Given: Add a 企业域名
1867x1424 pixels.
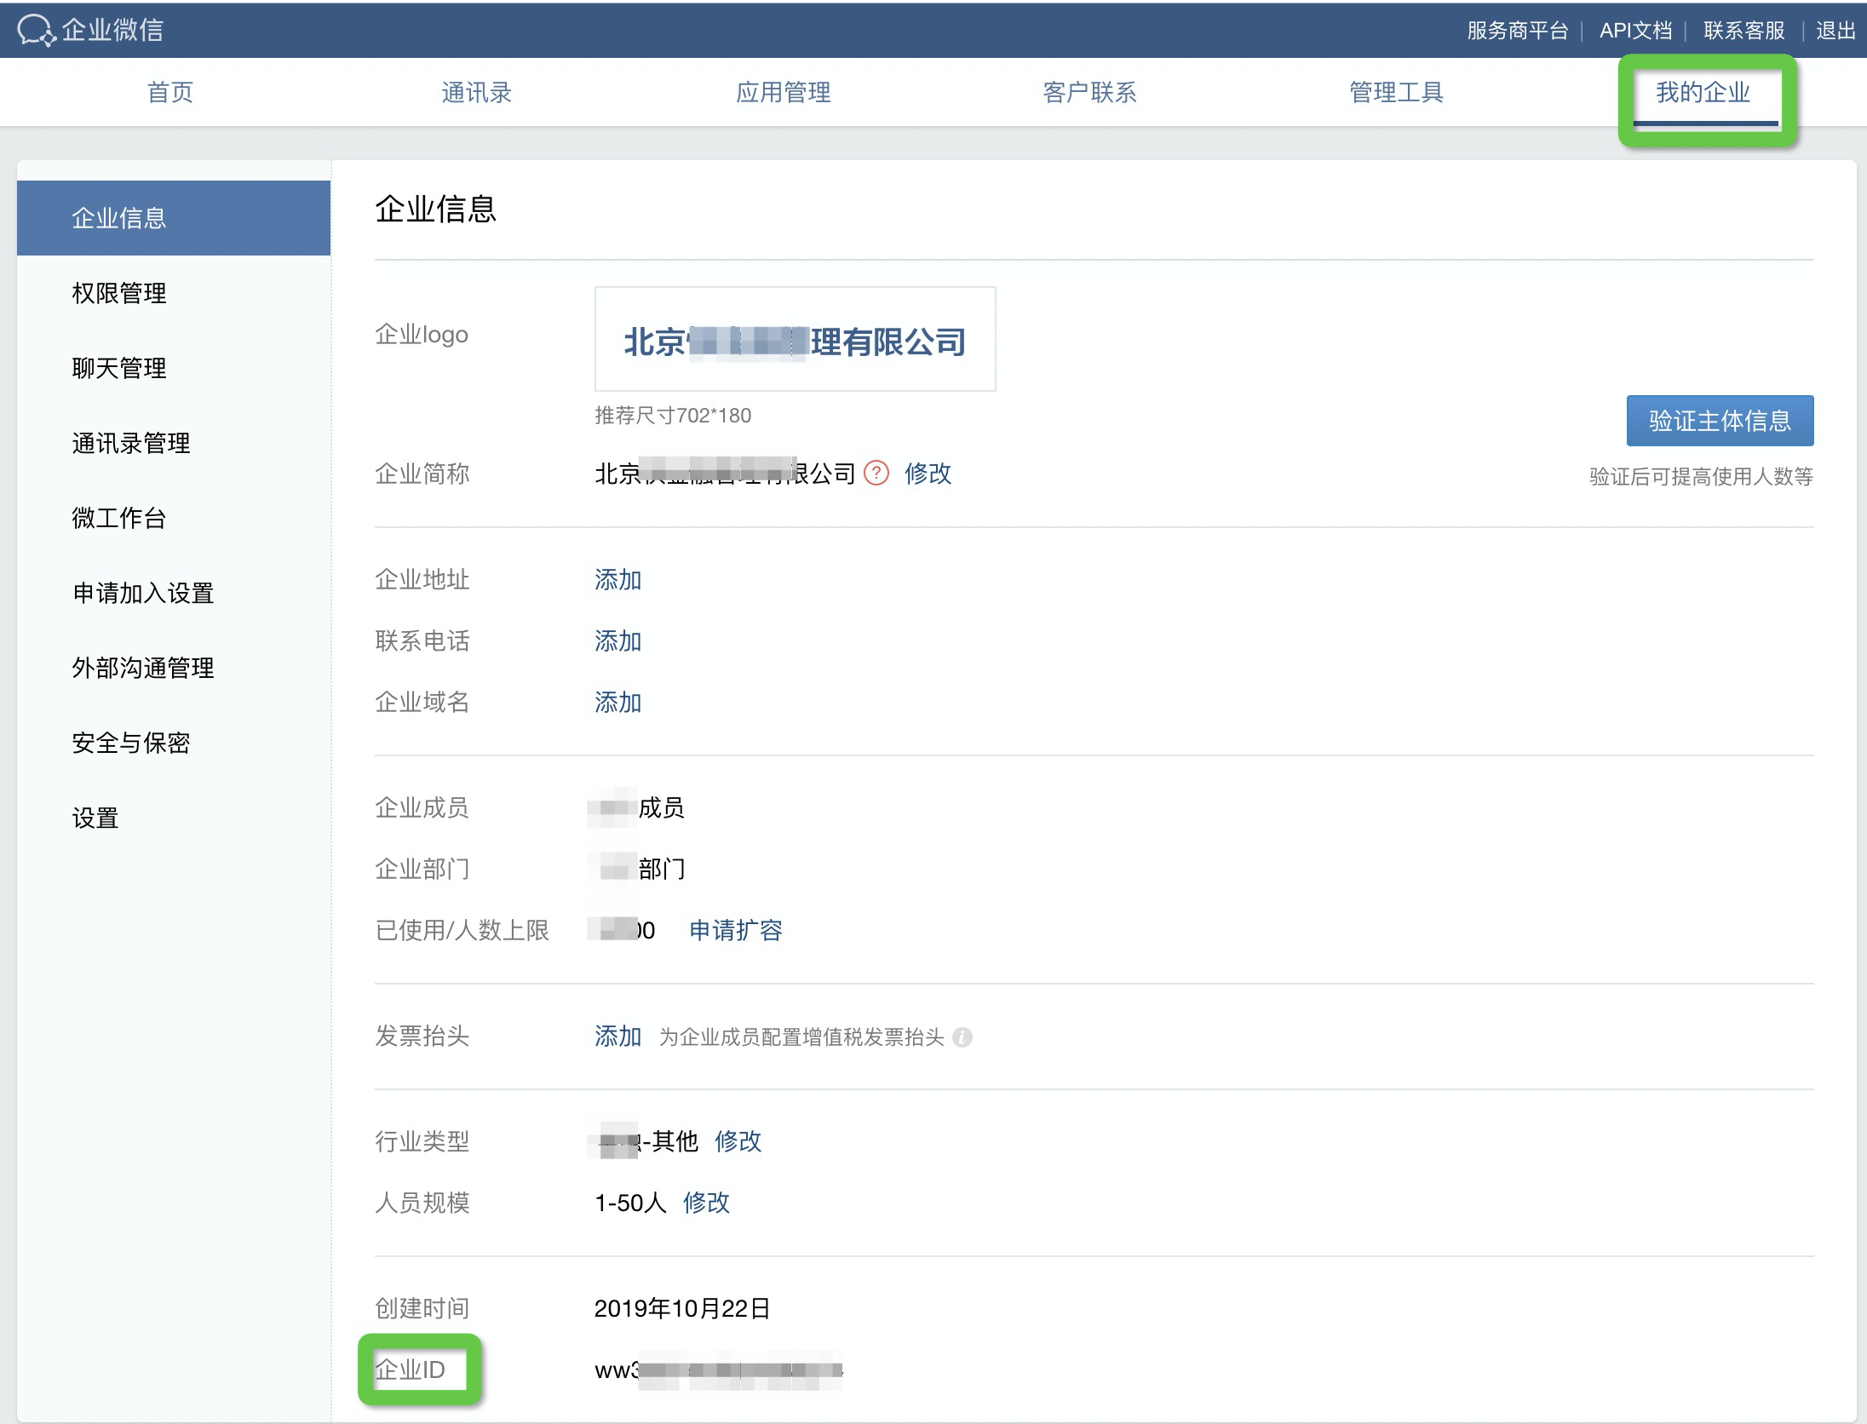Looking at the screenshot, I should point(618,703).
